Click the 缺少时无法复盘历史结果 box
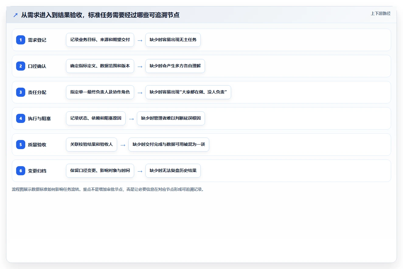The width and height of the screenshot is (403, 269). click(173, 171)
